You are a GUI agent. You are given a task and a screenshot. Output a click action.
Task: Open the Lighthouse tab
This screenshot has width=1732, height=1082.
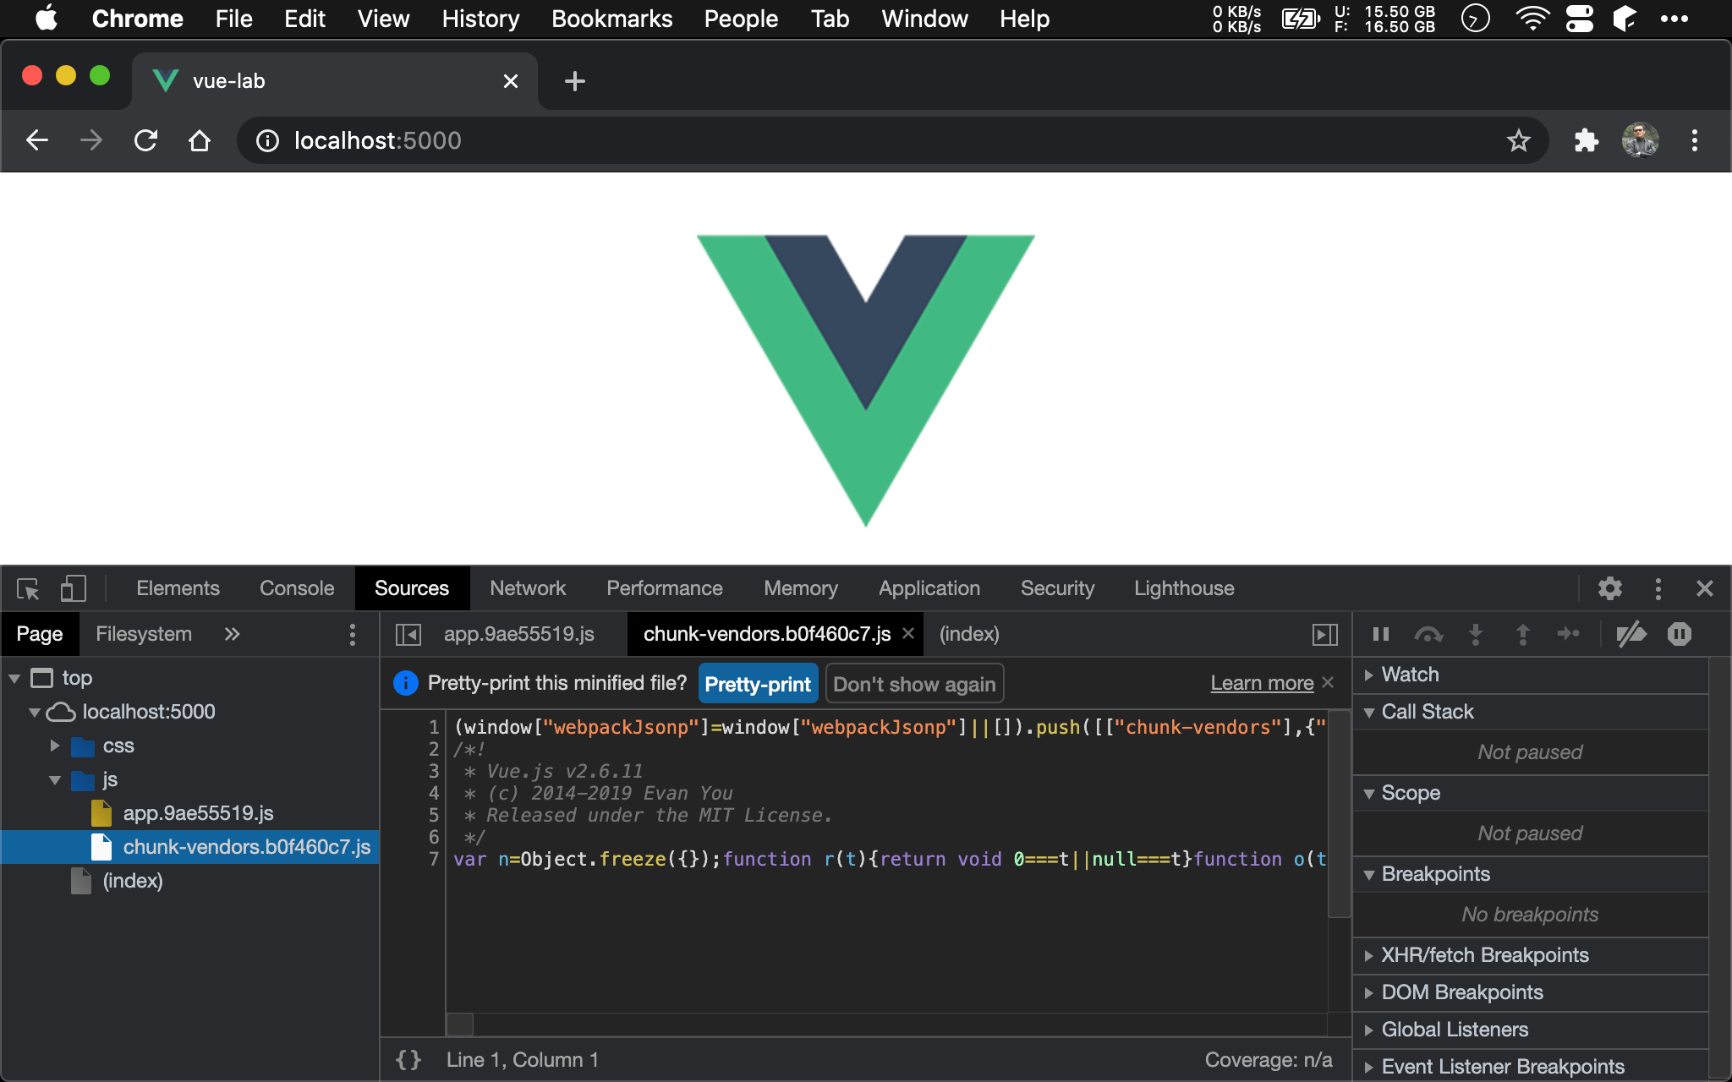tap(1184, 588)
